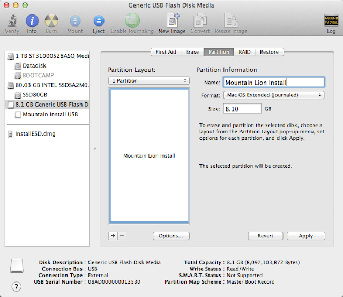The image size is (343, 297).
Task: Select the SSD80GB volume
Action: click(47, 95)
